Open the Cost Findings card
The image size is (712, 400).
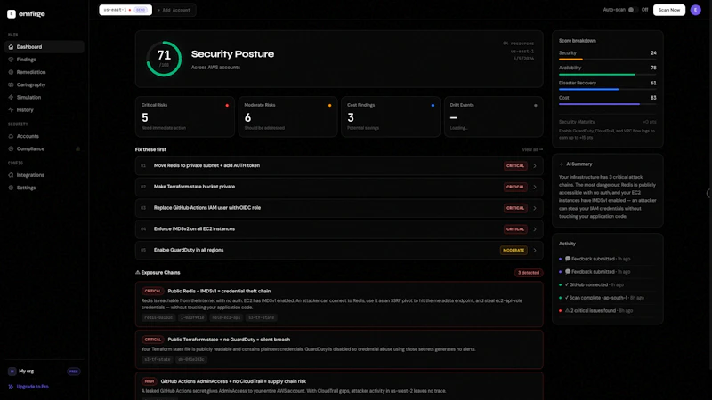(391, 116)
